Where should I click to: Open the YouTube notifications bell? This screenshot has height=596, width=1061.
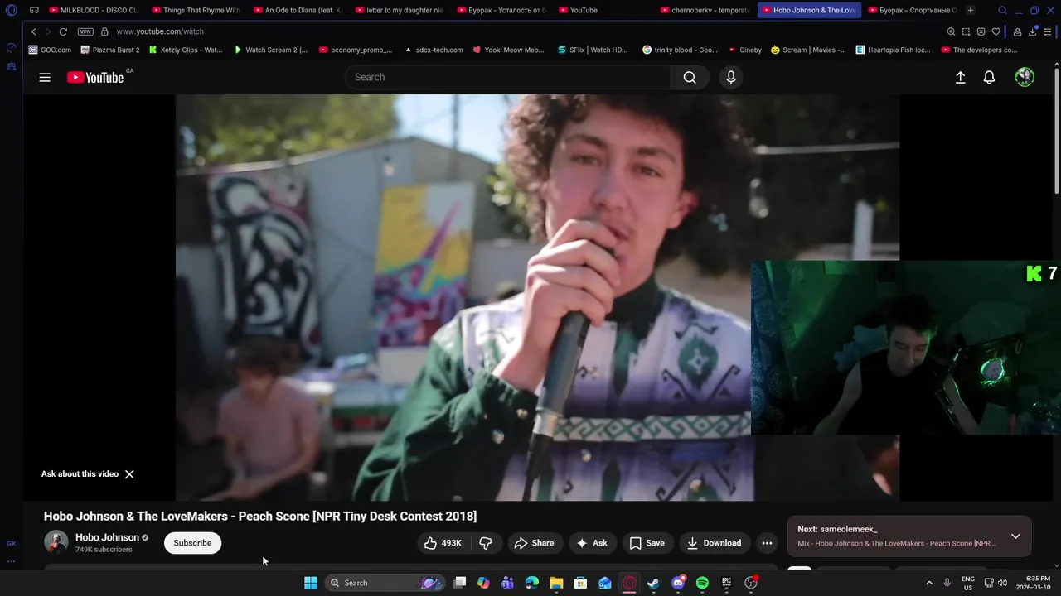[x=989, y=77]
